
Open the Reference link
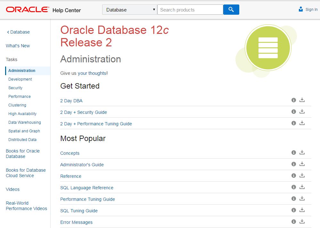click(70, 176)
